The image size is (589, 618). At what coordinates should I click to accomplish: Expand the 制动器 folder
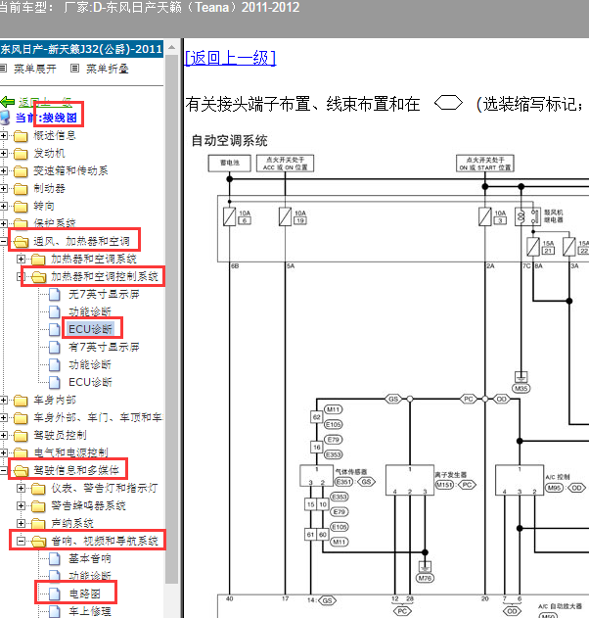4,188
